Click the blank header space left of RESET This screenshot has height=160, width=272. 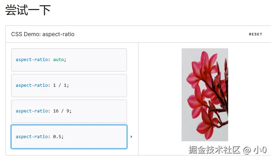[160, 34]
